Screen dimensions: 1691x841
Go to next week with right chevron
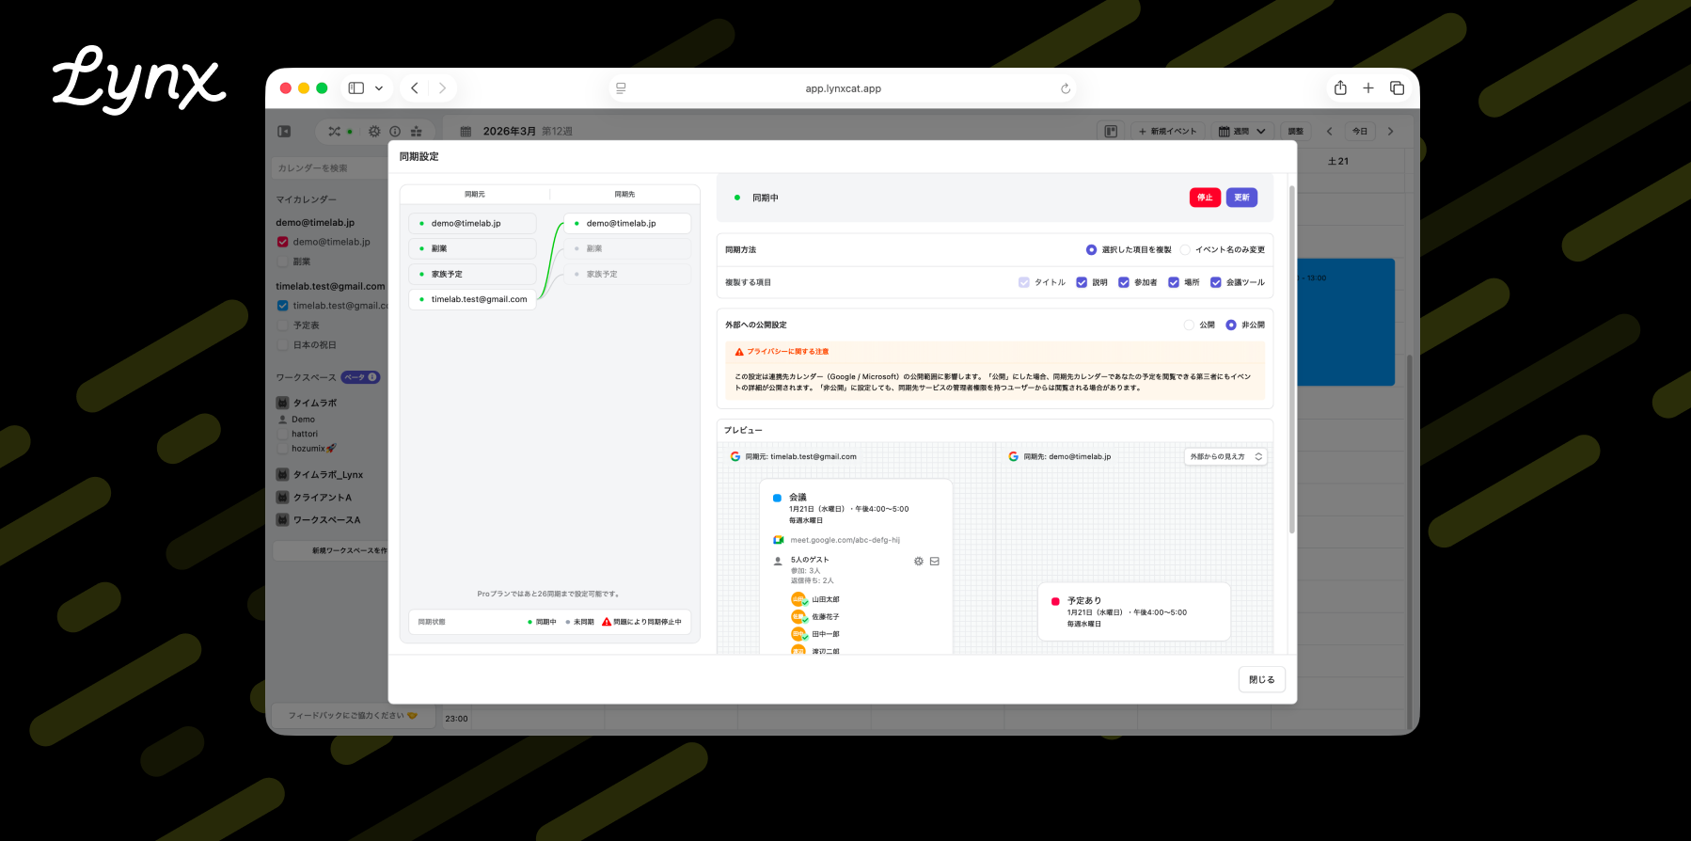1391,132
